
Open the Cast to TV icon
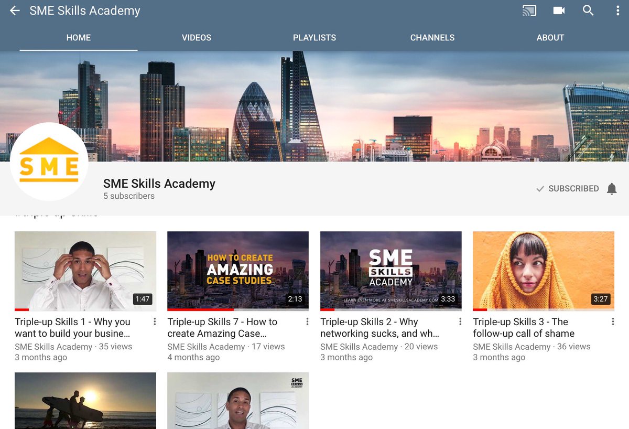[529, 10]
